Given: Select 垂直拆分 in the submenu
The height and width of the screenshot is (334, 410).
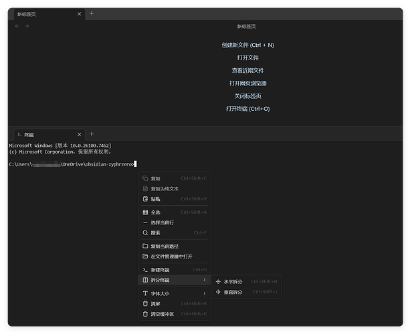Looking at the screenshot, I should pyautogui.click(x=246, y=292).
